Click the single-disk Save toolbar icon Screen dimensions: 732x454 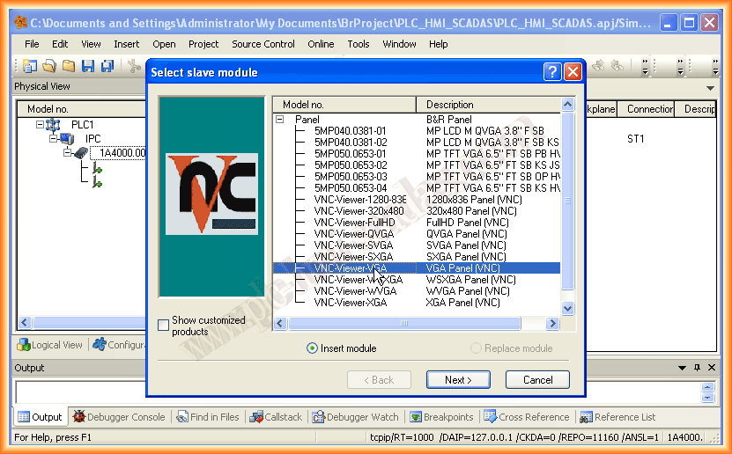pos(87,65)
